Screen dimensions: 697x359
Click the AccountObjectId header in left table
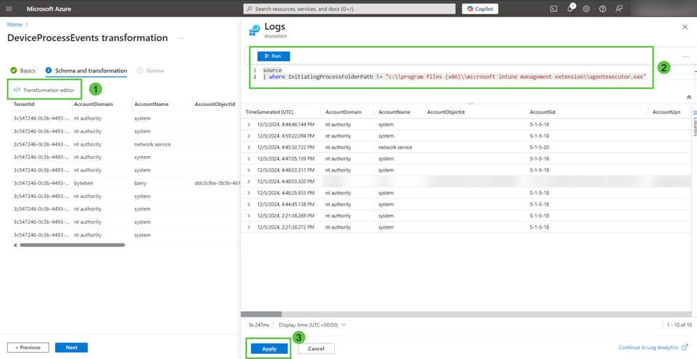pos(214,104)
